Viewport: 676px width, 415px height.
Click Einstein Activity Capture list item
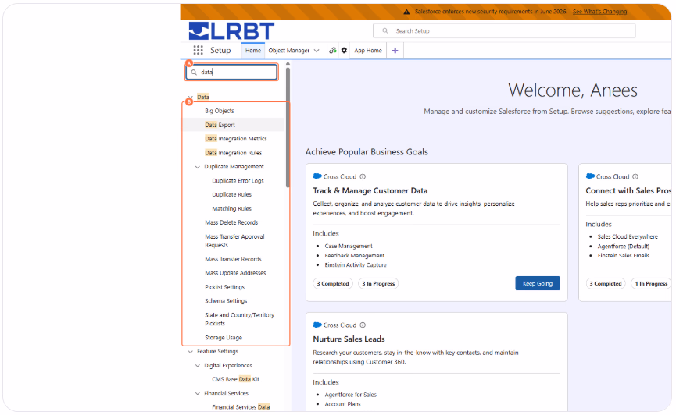point(356,265)
